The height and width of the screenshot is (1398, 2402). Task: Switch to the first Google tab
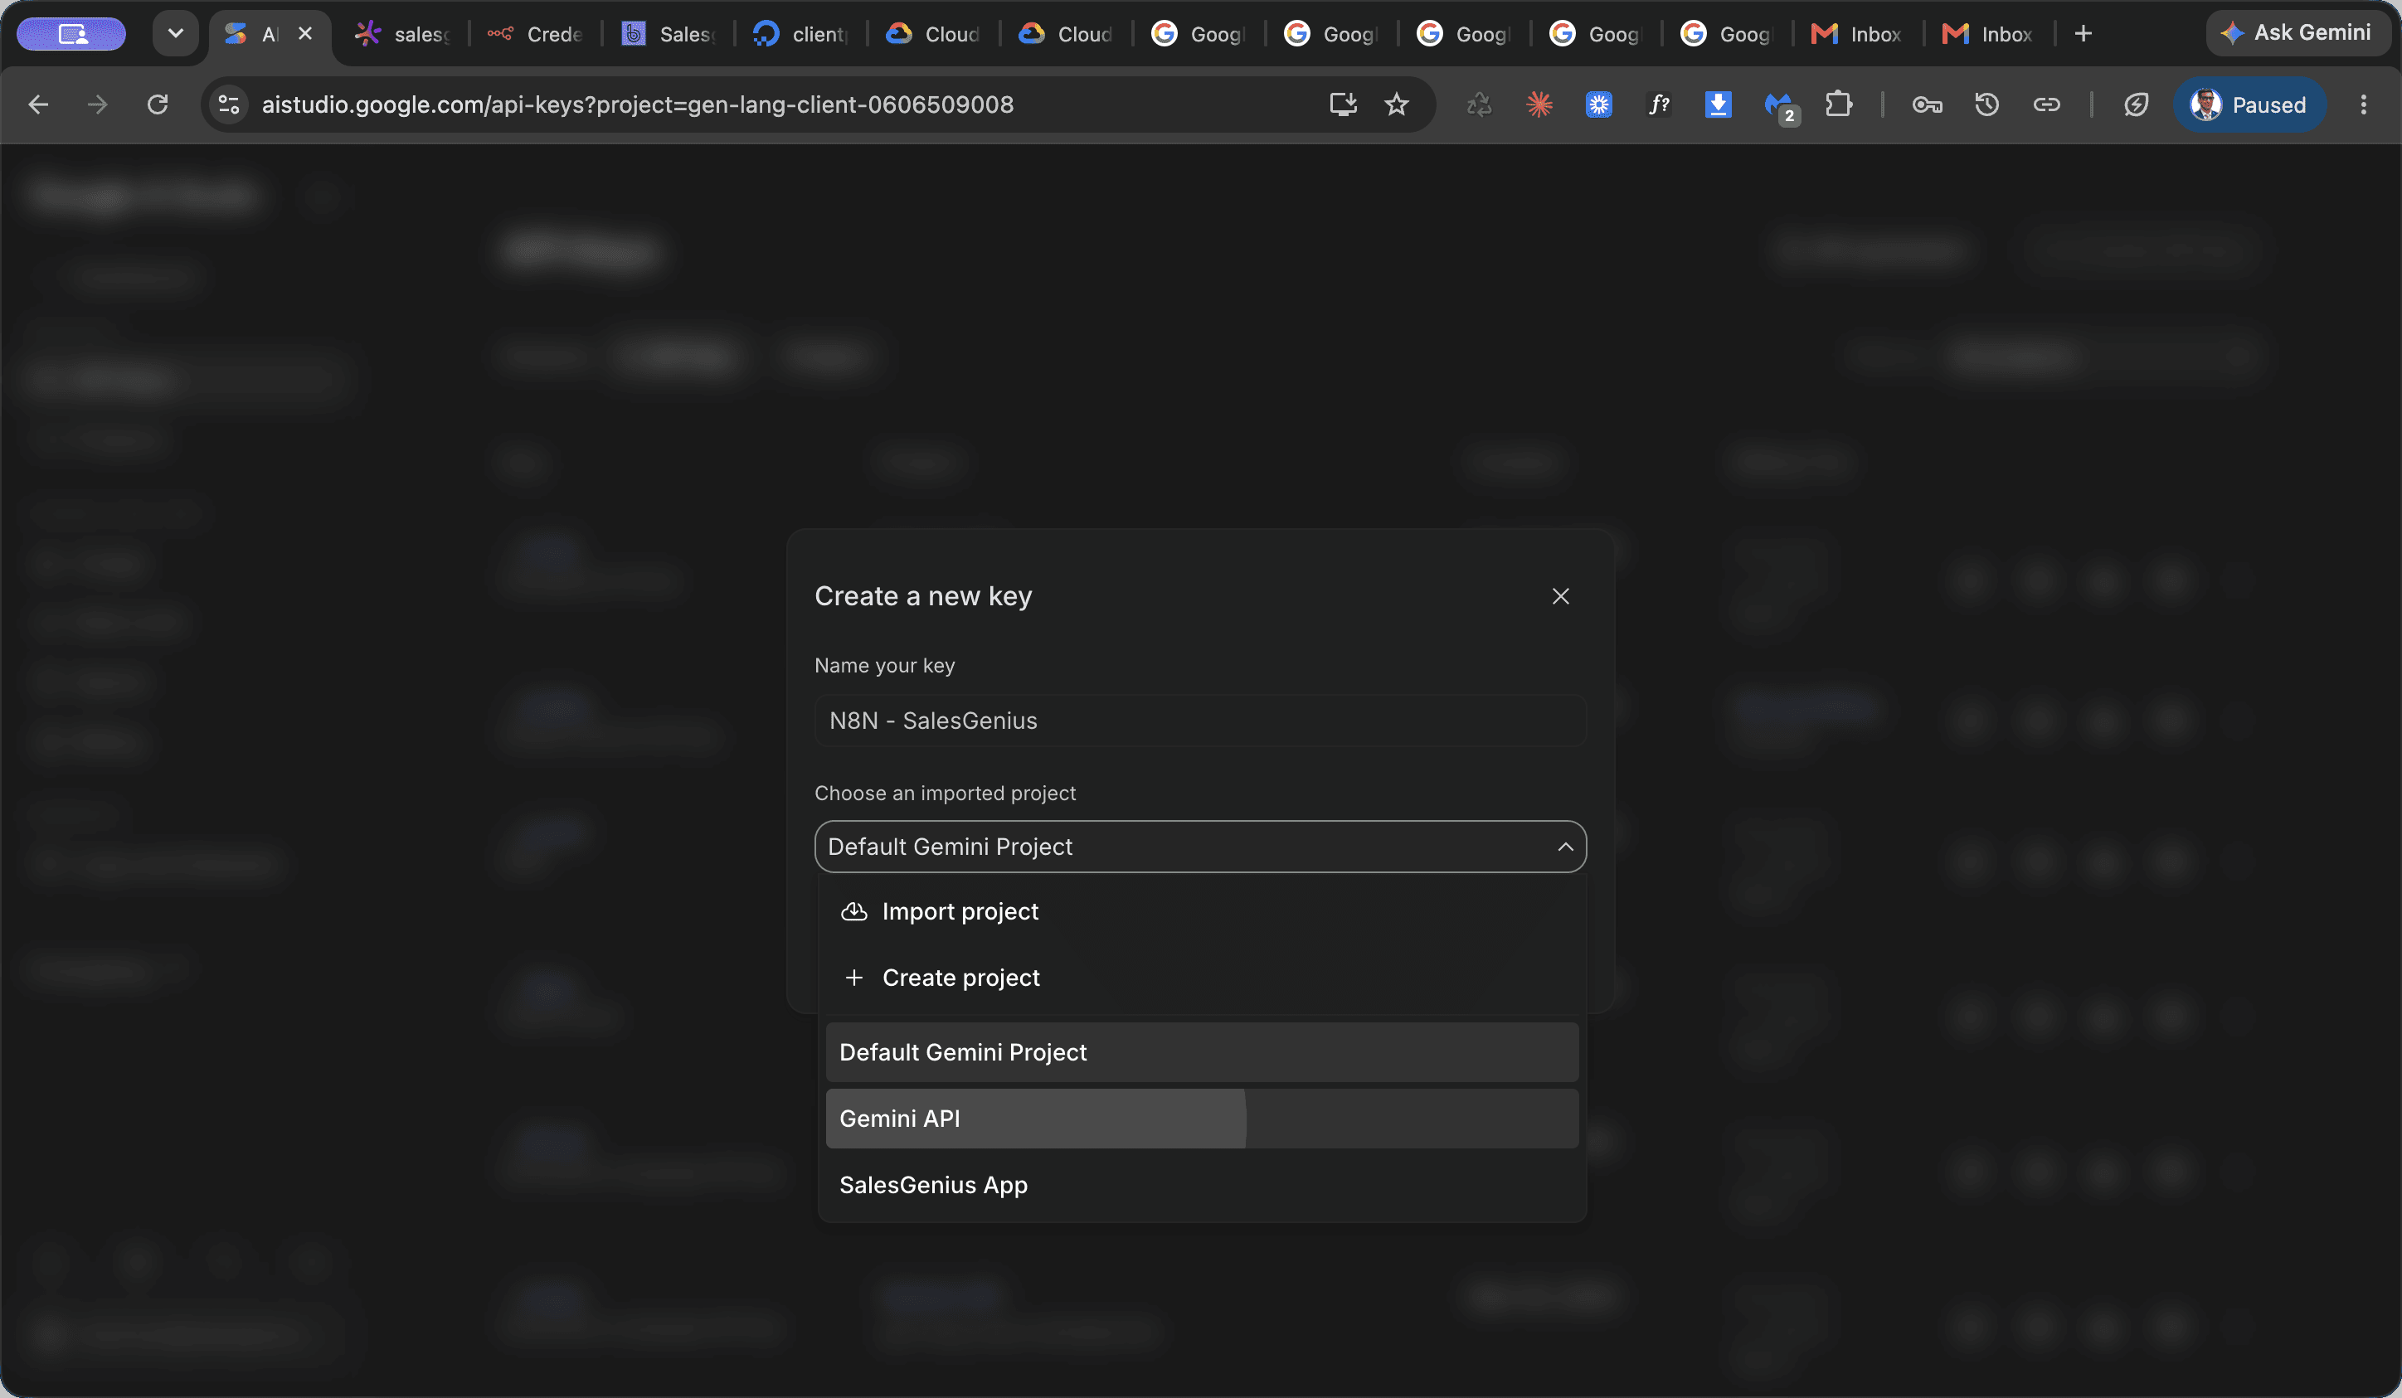tap(1199, 34)
